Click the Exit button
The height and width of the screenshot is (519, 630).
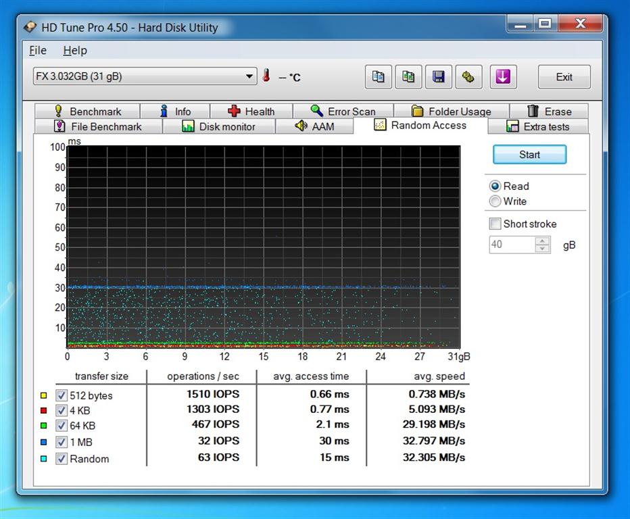tap(564, 77)
